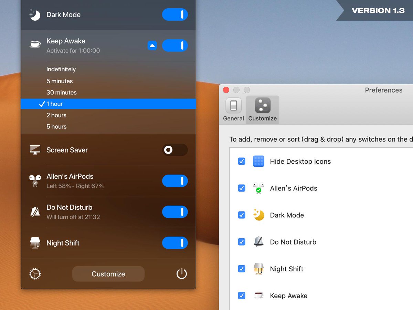Click the Do Not Disturb bell icon in Preferences
The height and width of the screenshot is (310, 413).
click(258, 242)
